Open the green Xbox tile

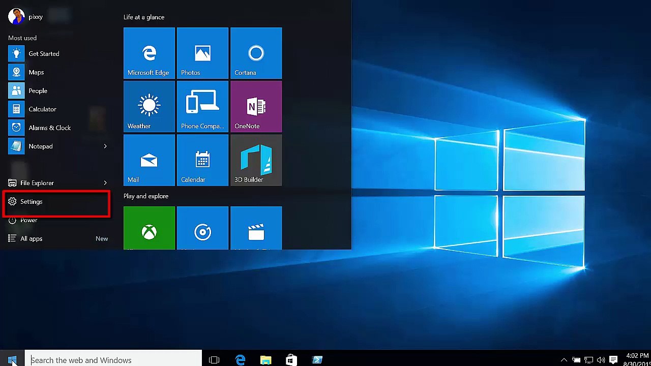149,228
